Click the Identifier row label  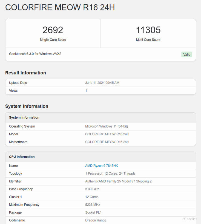pyautogui.click(x=15, y=181)
